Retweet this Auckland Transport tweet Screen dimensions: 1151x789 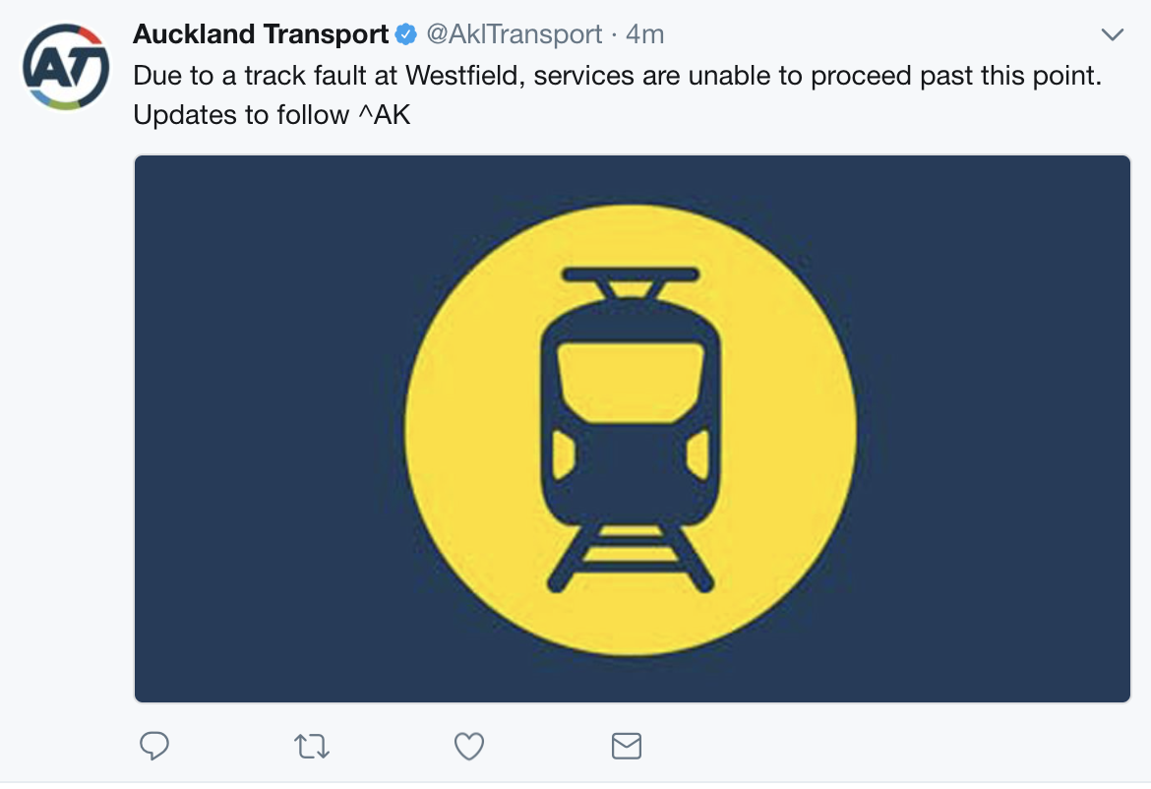coord(312,747)
